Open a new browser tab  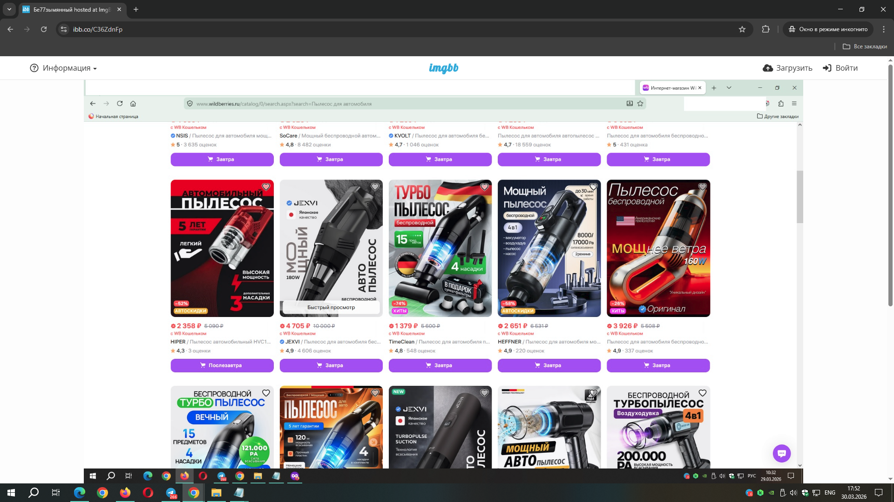point(136,9)
